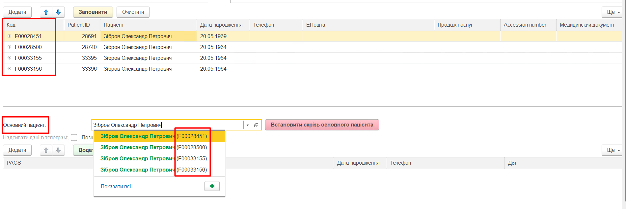Open the 'Показати всі' link
626x209 pixels.
coord(116,186)
